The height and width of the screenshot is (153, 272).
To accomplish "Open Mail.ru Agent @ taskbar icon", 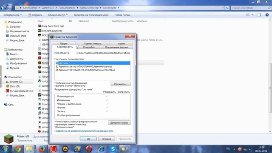I will click(77, 149).
